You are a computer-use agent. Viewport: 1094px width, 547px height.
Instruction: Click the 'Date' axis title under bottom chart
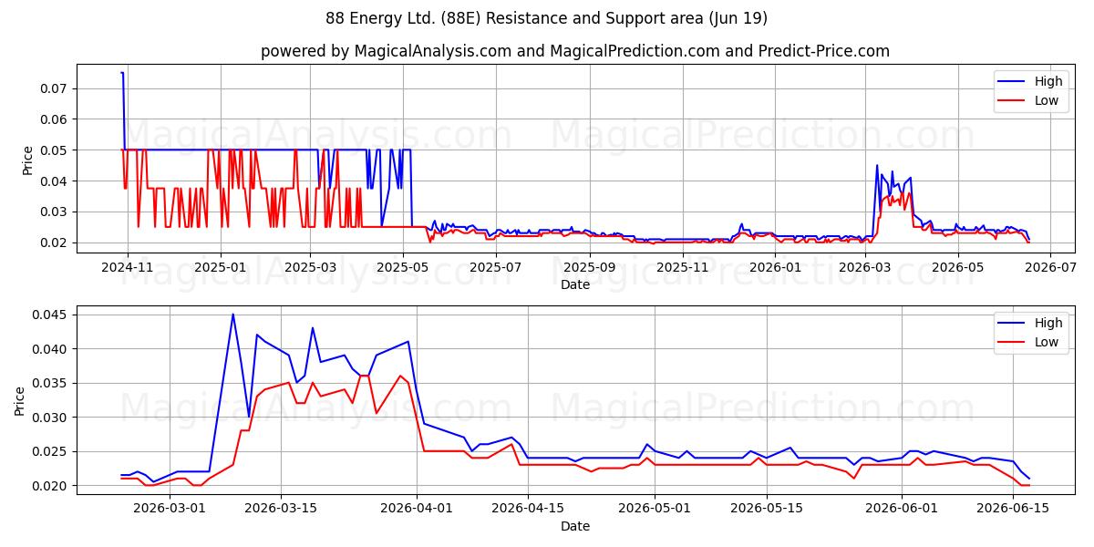(575, 527)
